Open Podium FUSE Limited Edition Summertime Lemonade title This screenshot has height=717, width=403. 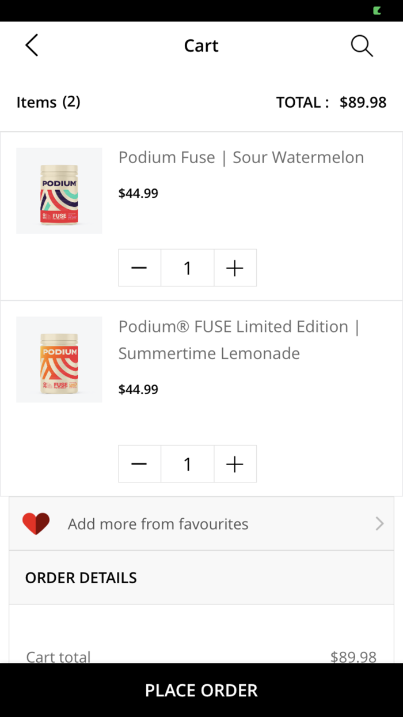pos(239,339)
